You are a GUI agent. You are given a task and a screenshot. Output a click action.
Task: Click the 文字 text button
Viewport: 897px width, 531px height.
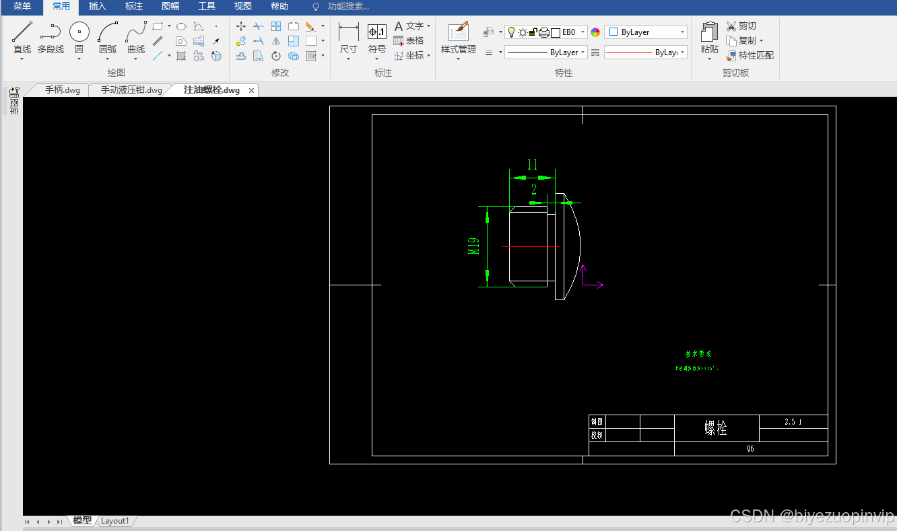409,26
